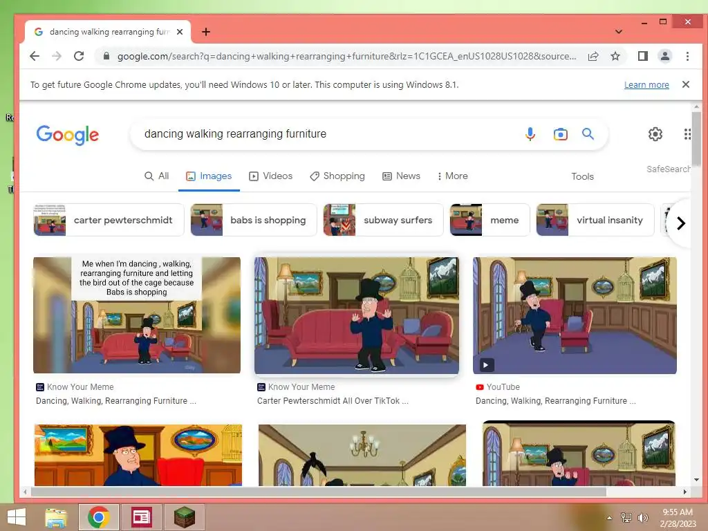Go back using the browser back arrow

pyautogui.click(x=35, y=56)
